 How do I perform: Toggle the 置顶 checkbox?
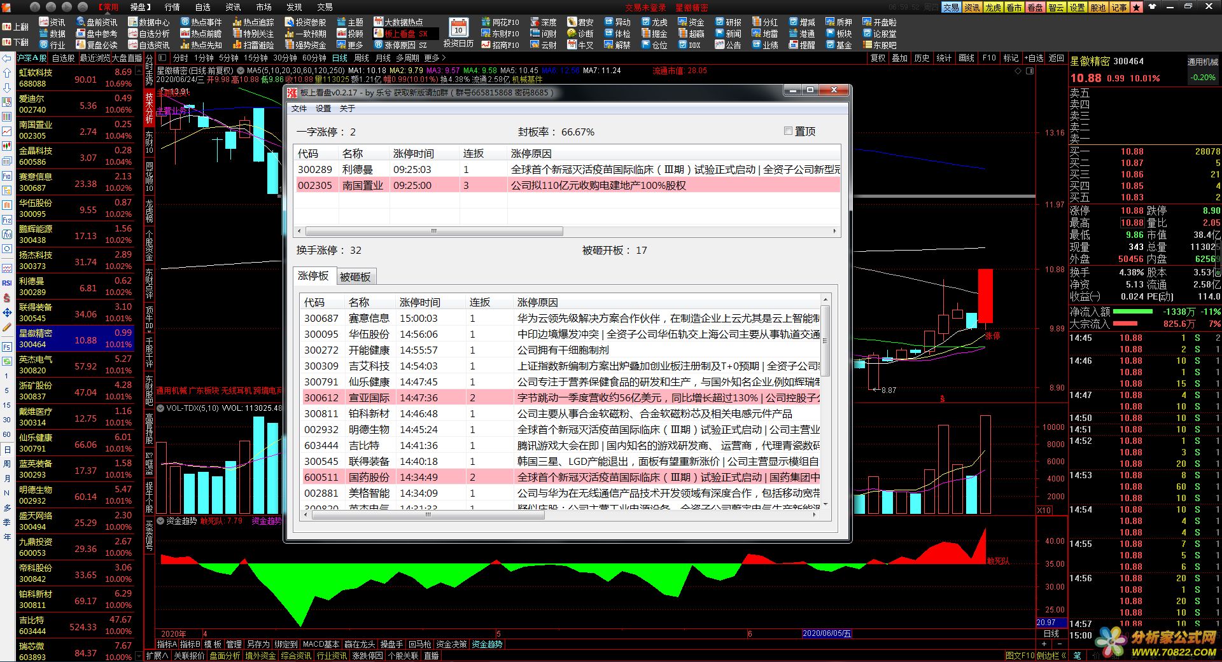click(x=788, y=131)
